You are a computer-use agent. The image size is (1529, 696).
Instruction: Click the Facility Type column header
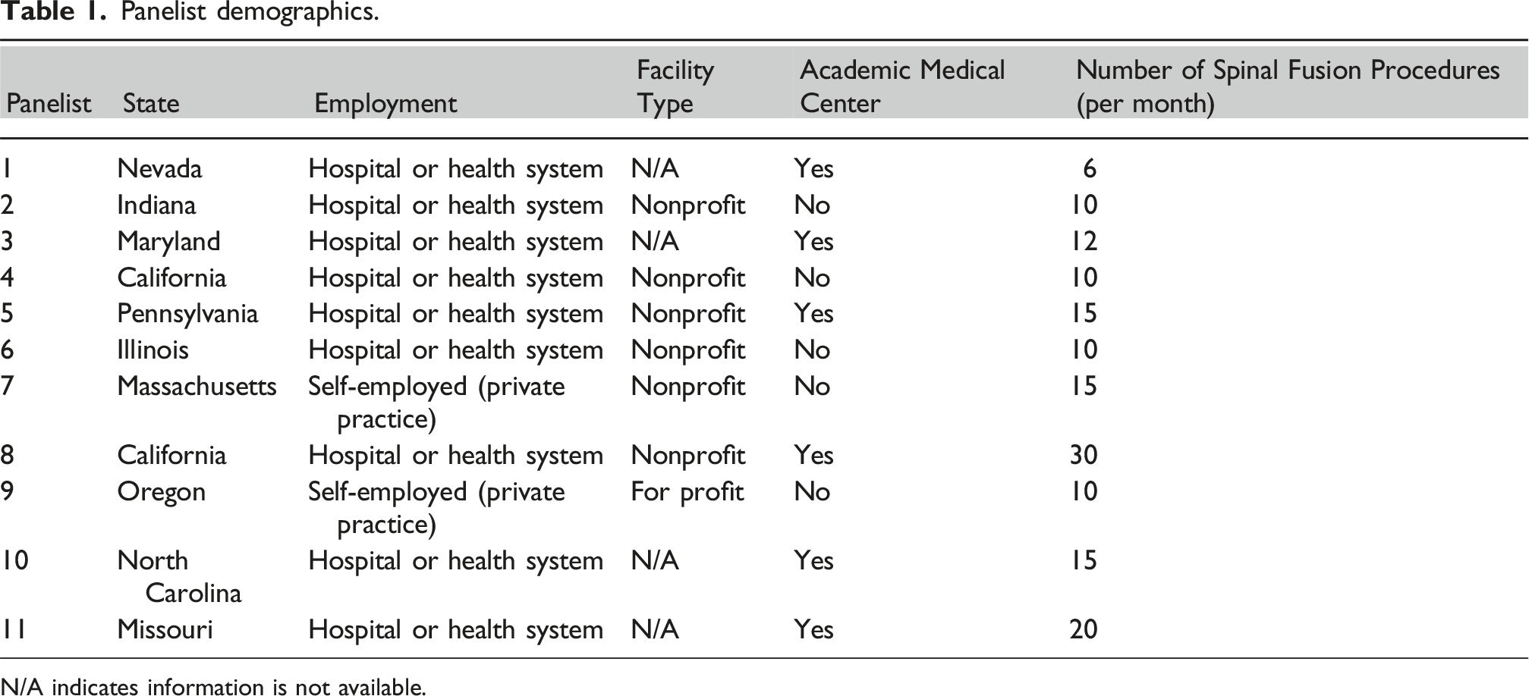(675, 86)
